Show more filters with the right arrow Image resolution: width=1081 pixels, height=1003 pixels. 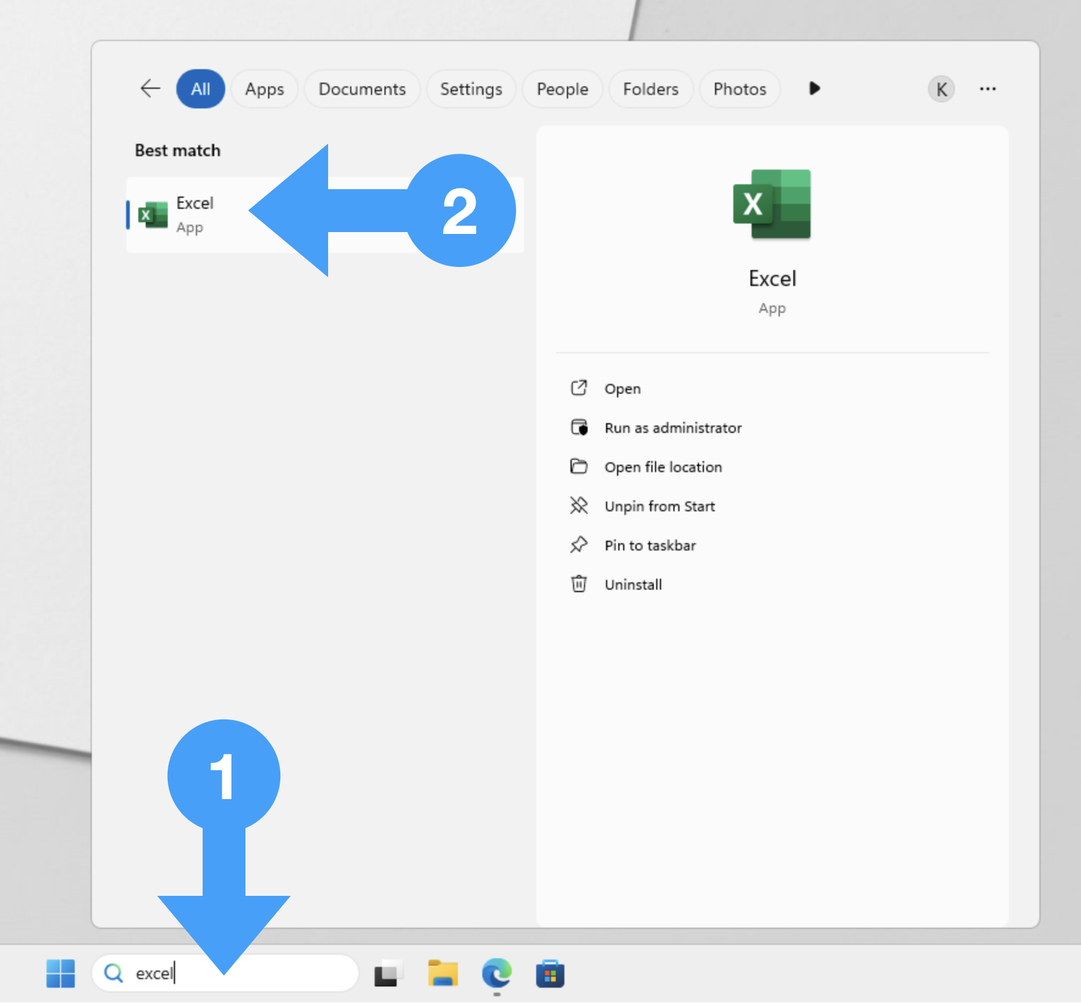(814, 89)
